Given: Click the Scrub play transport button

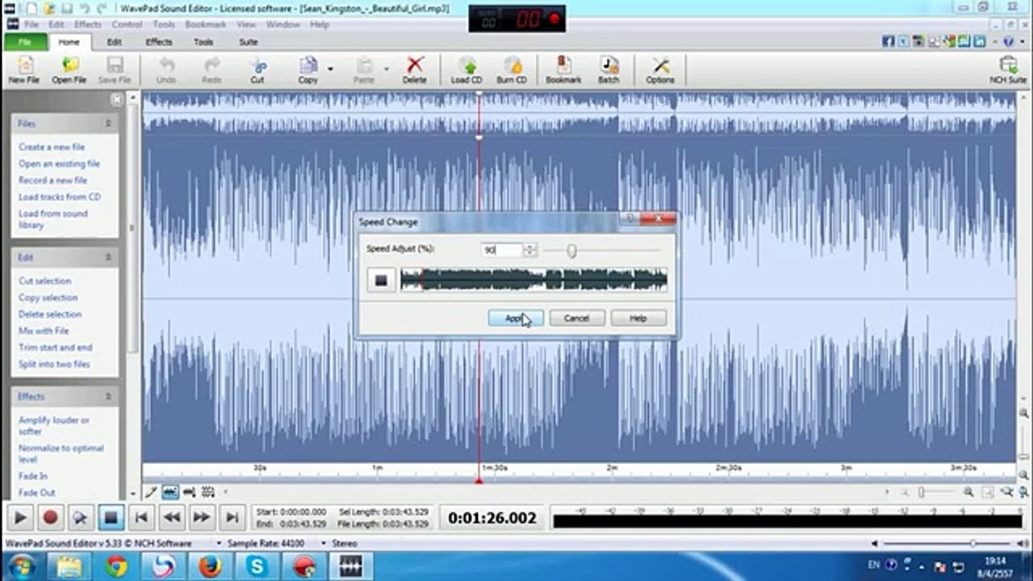Looking at the screenshot, I should tap(81, 517).
